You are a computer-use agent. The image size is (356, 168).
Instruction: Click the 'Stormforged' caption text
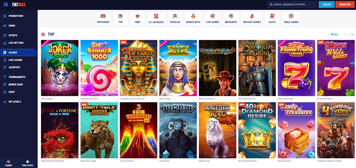[164, 161]
